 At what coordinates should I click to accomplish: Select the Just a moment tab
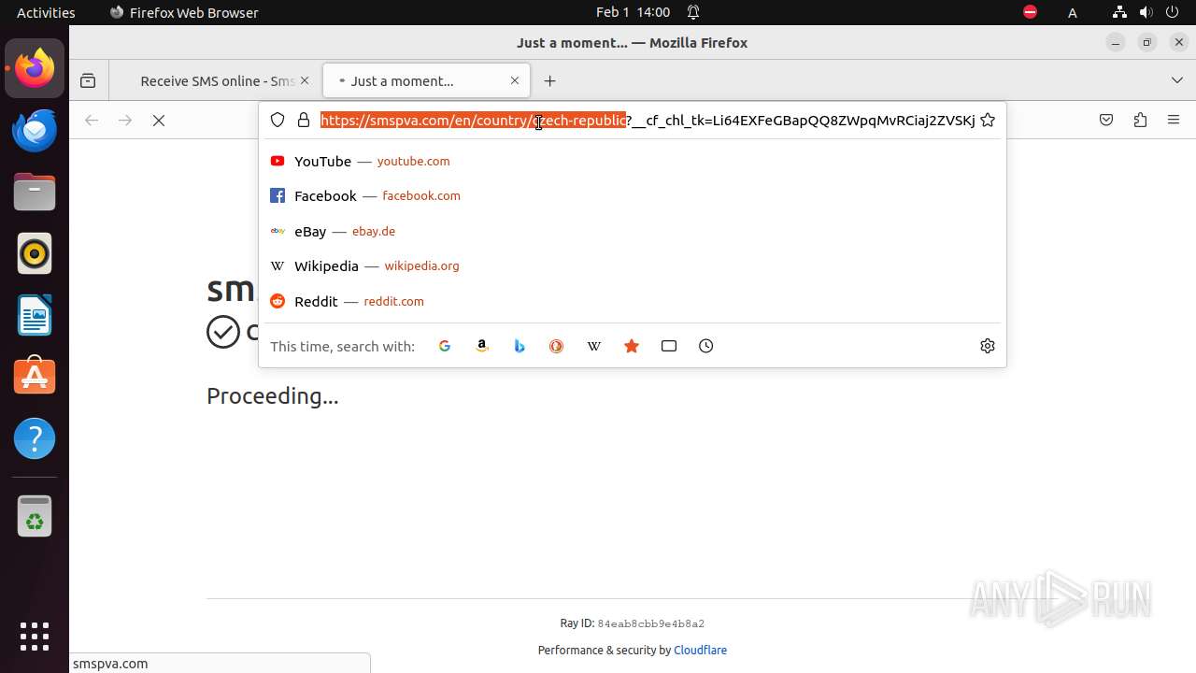tap(427, 81)
